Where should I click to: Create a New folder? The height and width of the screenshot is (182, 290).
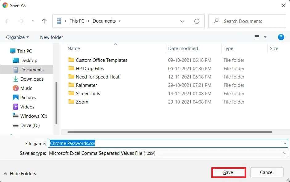pyautogui.click(x=52, y=37)
